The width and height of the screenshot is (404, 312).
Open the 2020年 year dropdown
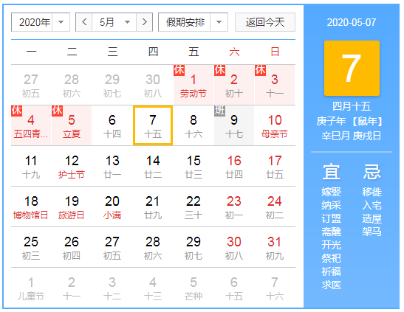[x=41, y=22]
